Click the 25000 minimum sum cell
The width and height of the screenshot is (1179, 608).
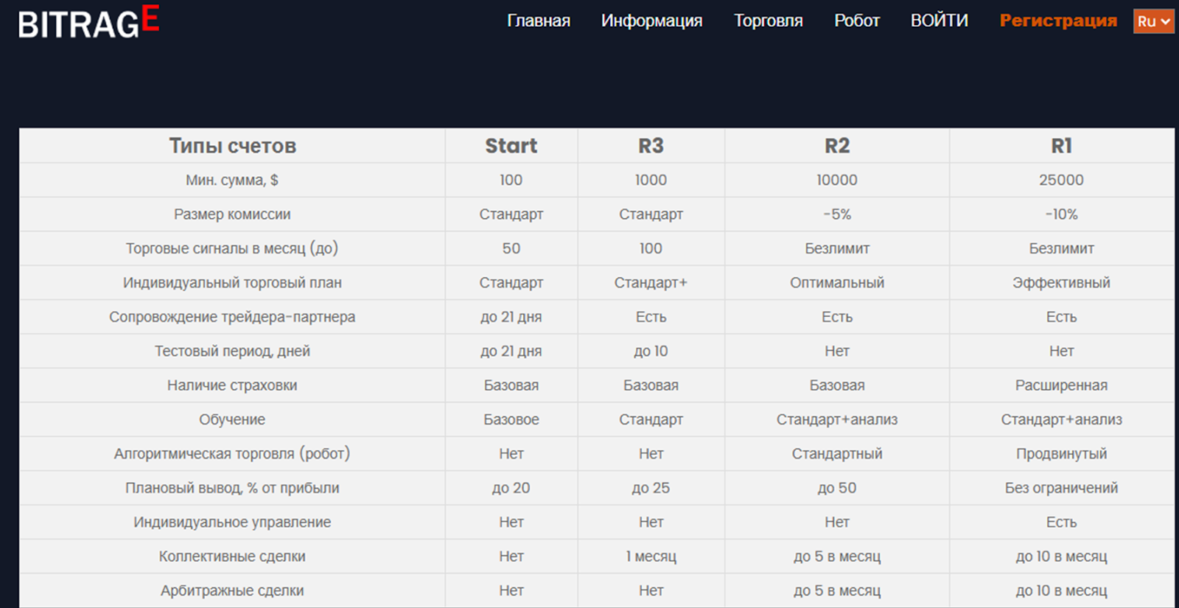click(x=1061, y=180)
